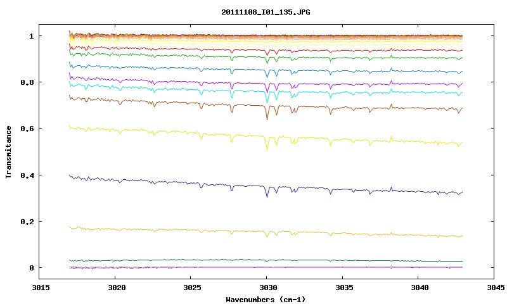507x304 pixels.
Task: Click the x-axis tick label 3030
Action: click(x=268, y=288)
